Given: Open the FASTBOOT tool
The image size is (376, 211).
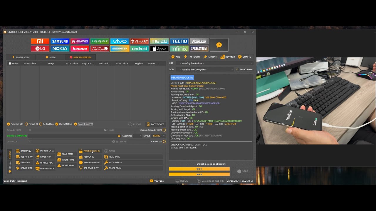Looking at the screenshot, I should pyautogui.click(x=192, y=57).
